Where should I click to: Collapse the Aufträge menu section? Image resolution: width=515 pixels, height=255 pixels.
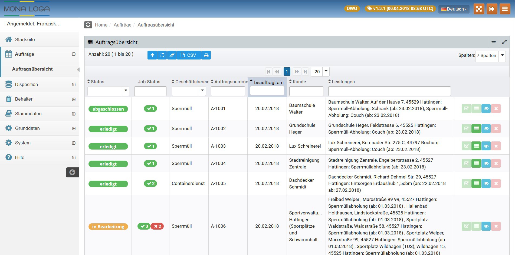click(74, 54)
